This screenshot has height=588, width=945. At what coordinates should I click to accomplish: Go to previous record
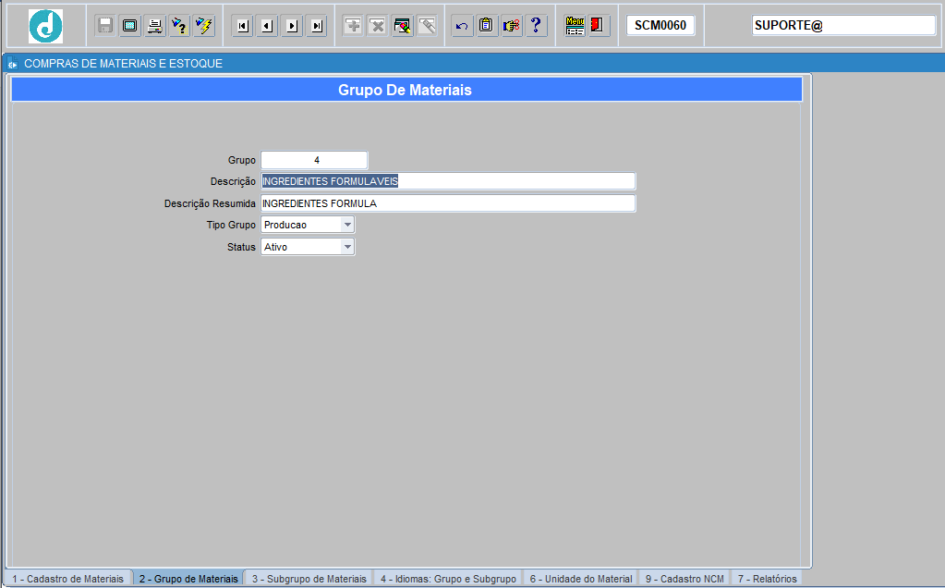click(x=267, y=26)
